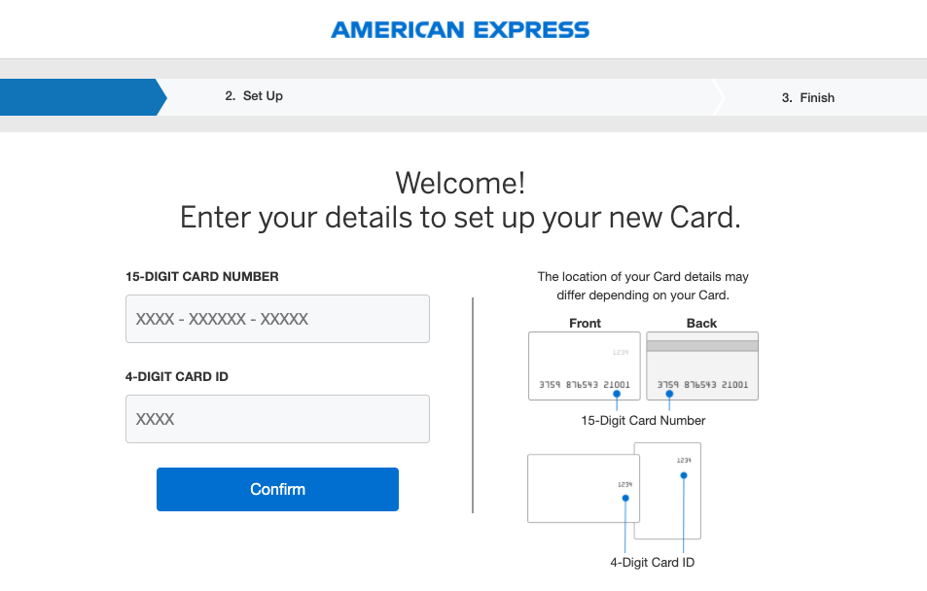Jump to the Finish step
927x591 pixels.
point(808,97)
